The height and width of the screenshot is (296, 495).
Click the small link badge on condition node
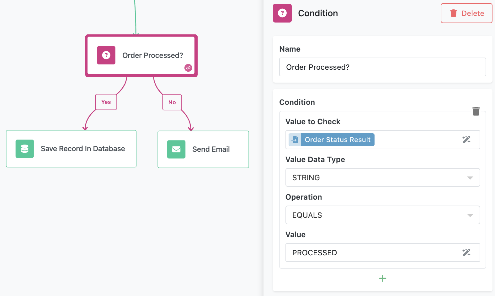(188, 68)
